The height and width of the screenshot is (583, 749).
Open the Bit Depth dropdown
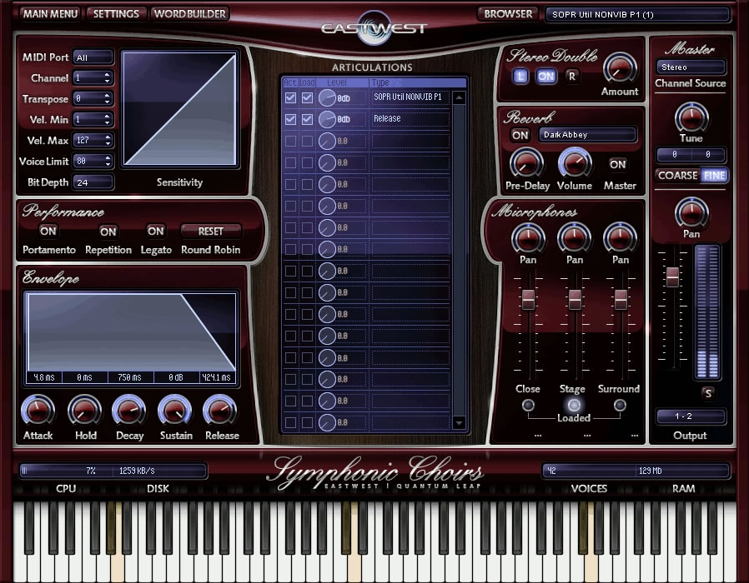click(93, 182)
